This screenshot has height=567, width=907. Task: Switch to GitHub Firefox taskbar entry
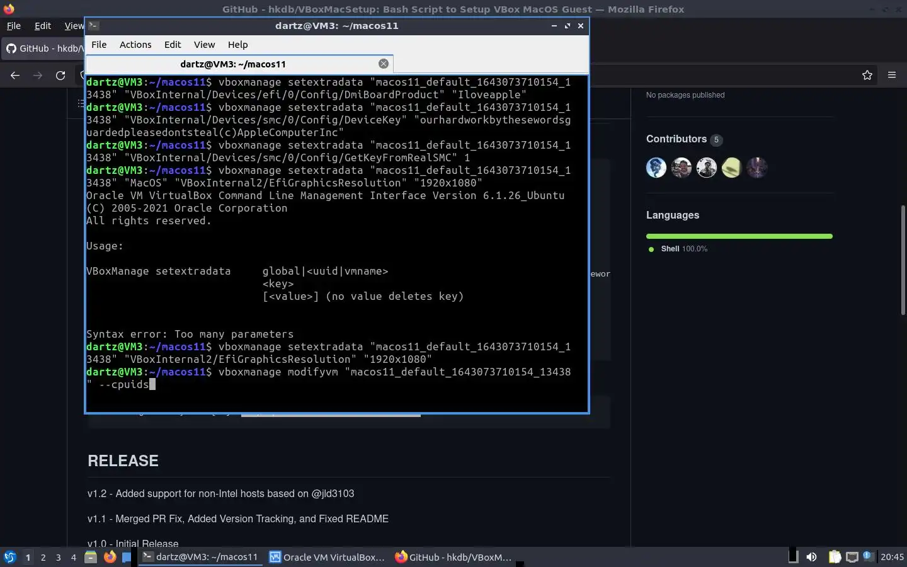[455, 557]
